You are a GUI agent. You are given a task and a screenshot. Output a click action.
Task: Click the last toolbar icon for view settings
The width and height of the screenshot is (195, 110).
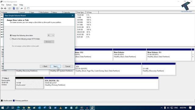coord(28,8)
